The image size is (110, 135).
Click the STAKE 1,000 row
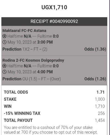54,99
